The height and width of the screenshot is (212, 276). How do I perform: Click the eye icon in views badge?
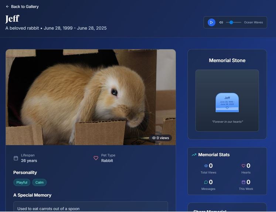(x=154, y=138)
